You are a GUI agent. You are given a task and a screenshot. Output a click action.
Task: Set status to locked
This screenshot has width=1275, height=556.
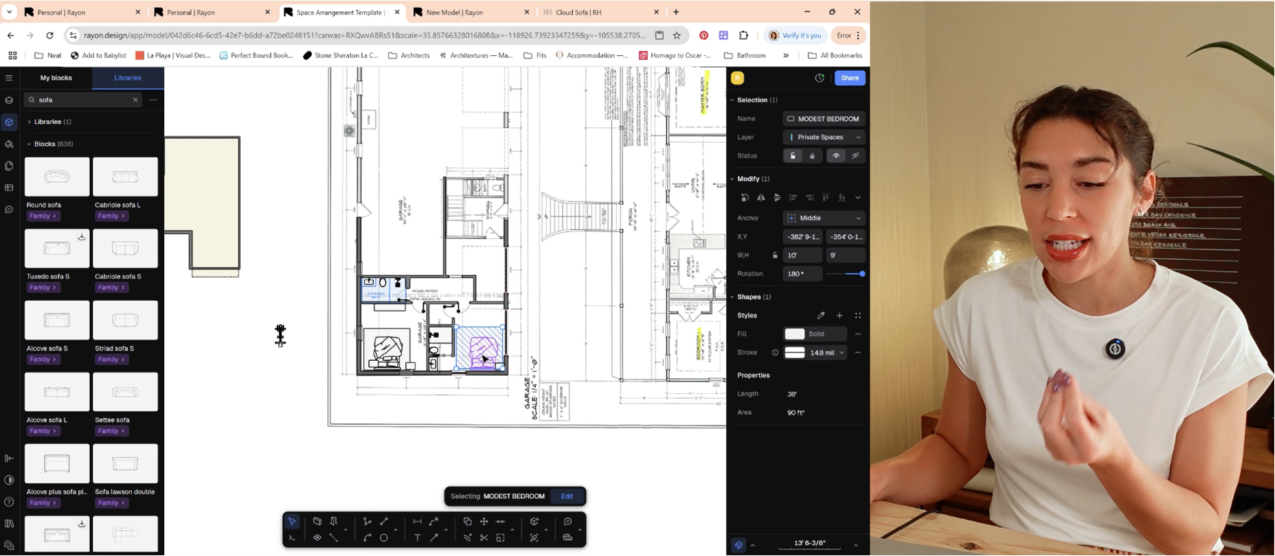click(812, 156)
